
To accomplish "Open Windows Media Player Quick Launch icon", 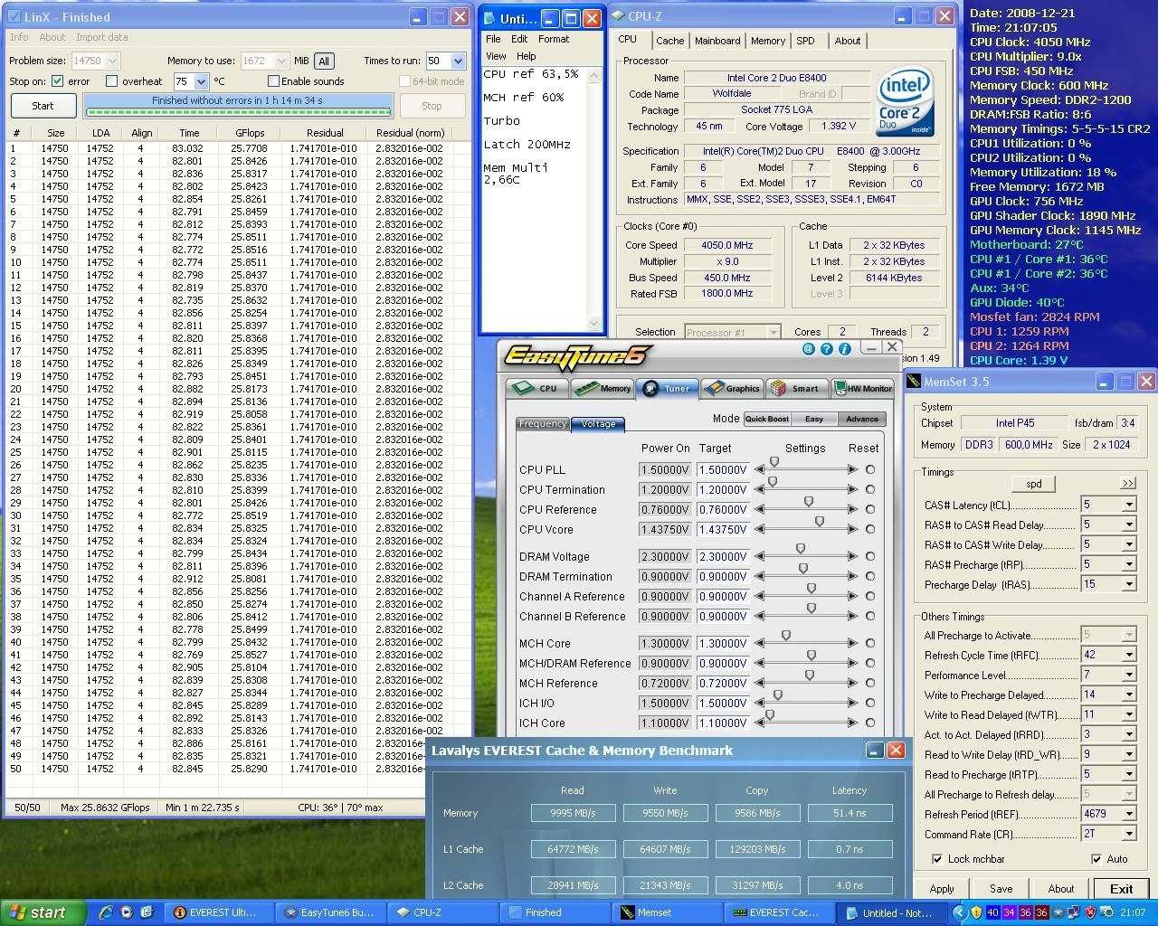I will pyautogui.click(x=127, y=912).
